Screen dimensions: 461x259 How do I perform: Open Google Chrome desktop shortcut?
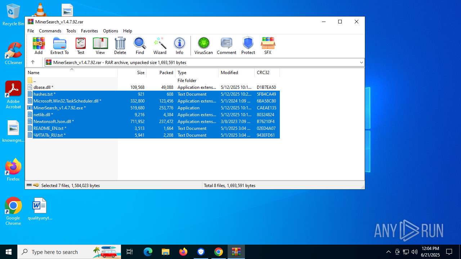(13, 212)
